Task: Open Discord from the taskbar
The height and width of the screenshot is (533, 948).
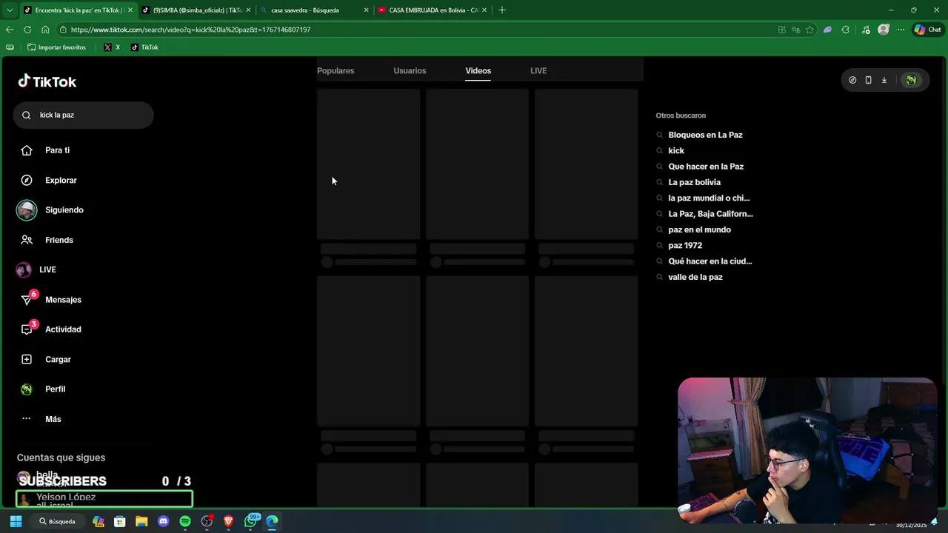Action: tap(164, 521)
